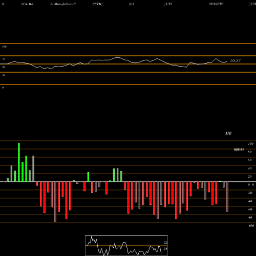Click the MR label above histogram
Viewport: 256px width, 256px height.
pos(228,133)
